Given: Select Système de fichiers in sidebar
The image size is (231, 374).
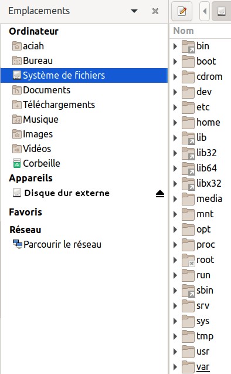Looking at the screenshot, I should pos(84,75).
